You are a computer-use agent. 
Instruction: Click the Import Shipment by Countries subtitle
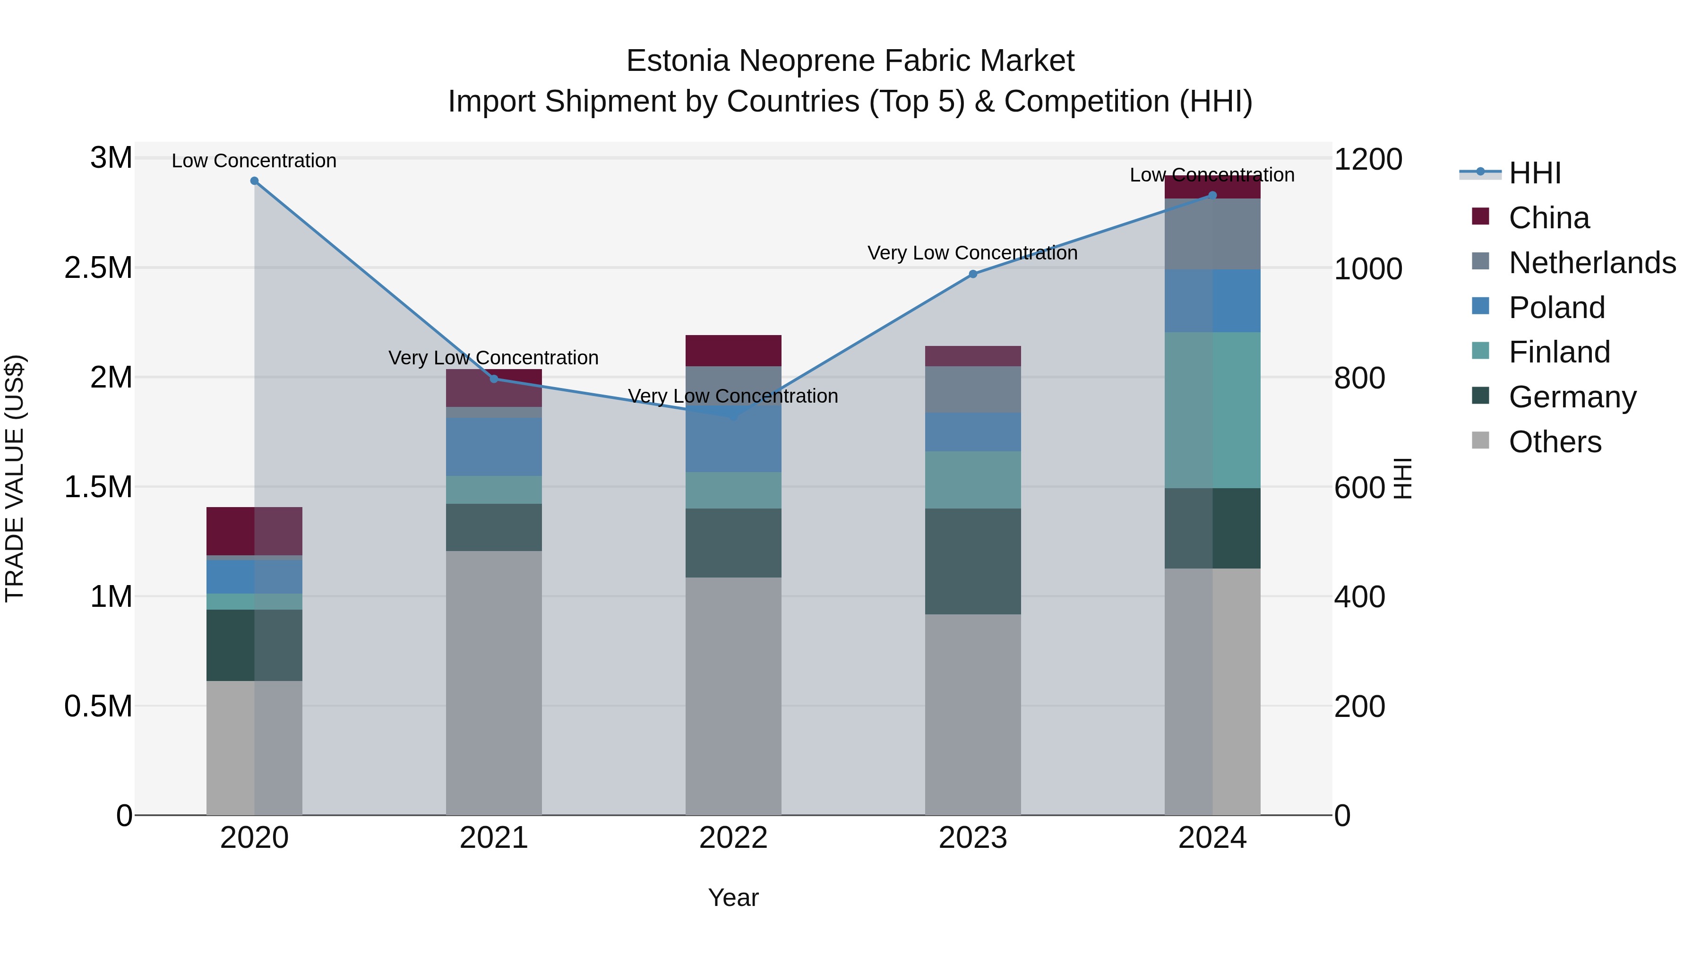pyautogui.click(x=850, y=102)
